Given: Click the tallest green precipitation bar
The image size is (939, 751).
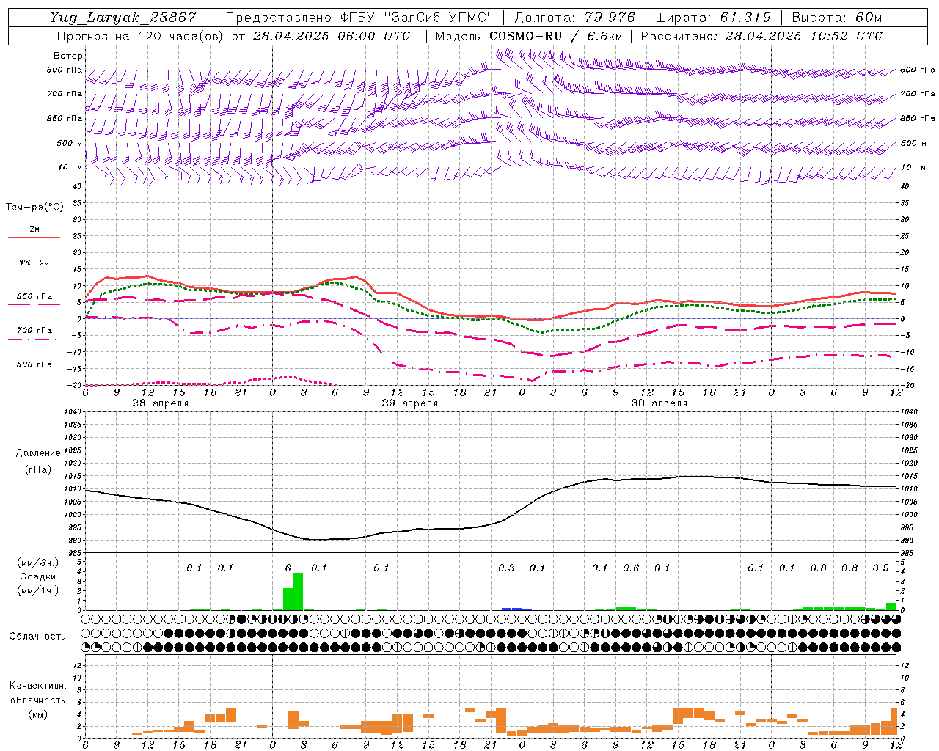Looking at the screenshot, I should 298,591.
